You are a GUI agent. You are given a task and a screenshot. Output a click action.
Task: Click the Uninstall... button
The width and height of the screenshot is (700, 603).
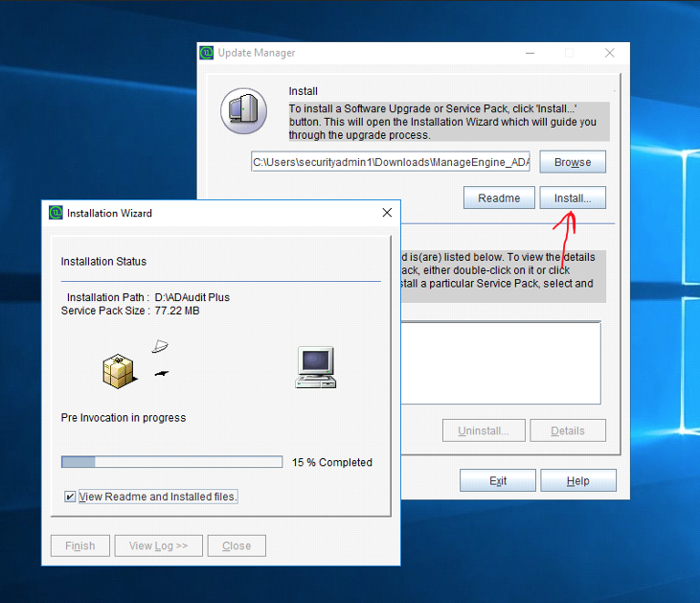tap(484, 430)
